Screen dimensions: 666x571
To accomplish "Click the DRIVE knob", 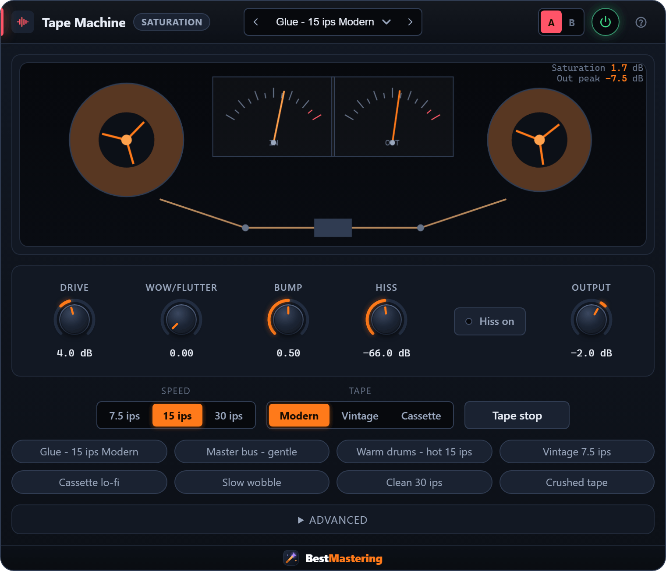I will pos(74,319).
